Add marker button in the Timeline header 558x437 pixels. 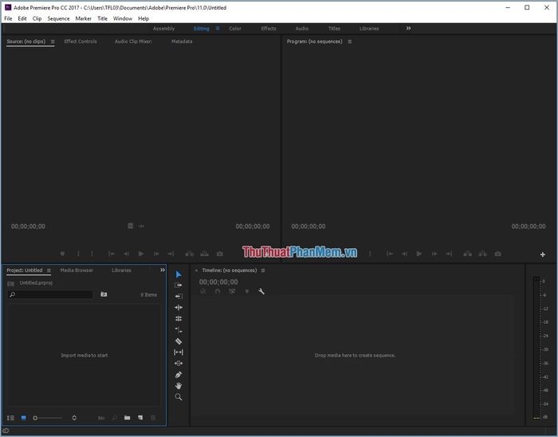click(246, 291)
